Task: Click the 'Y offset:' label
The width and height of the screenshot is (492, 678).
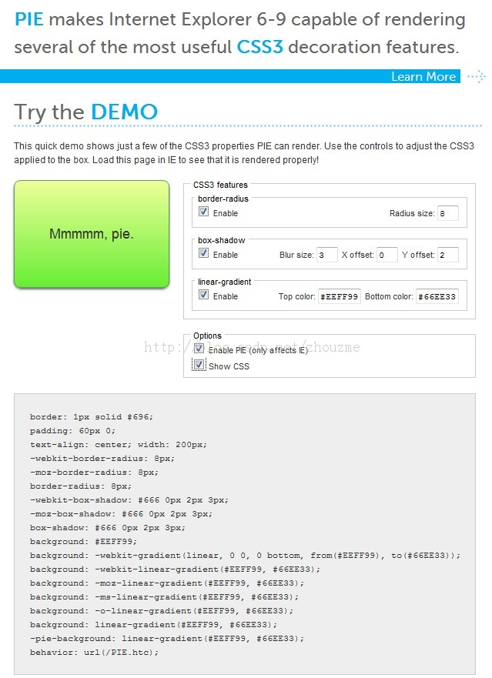Action: pos(417,255)
